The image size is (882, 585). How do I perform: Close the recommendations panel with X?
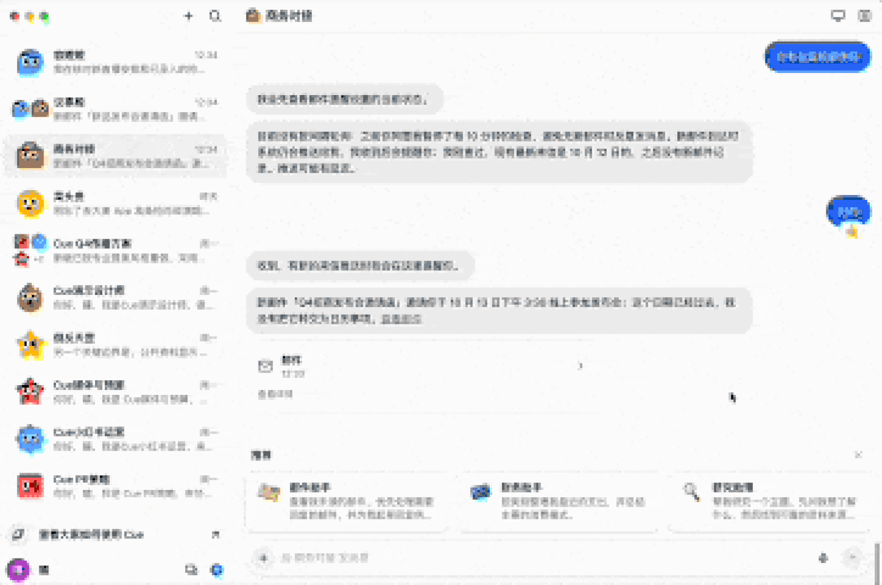coord(858,454)
